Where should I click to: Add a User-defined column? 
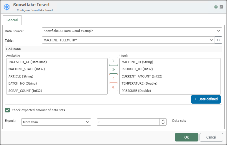pyautogui.click(x=206, y=99)
